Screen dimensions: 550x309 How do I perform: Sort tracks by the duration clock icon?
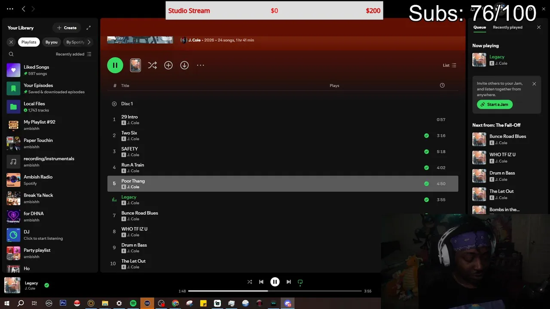tap(442, 85)
